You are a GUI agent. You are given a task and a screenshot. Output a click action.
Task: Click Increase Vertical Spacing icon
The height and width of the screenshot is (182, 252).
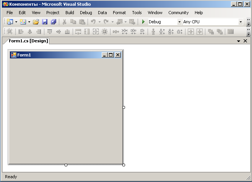coord(162,32)
